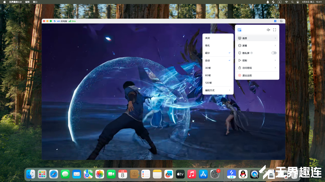Click the blue monitor icon in panel header
The width and height of the screenshot is (325, 182).
[x=239, y=30]
